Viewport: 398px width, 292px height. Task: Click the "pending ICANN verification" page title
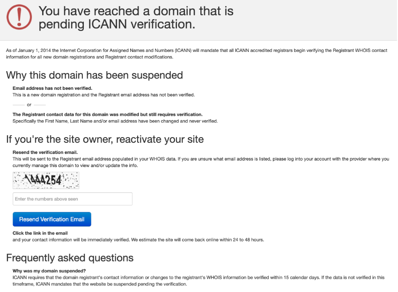(136, 17)
